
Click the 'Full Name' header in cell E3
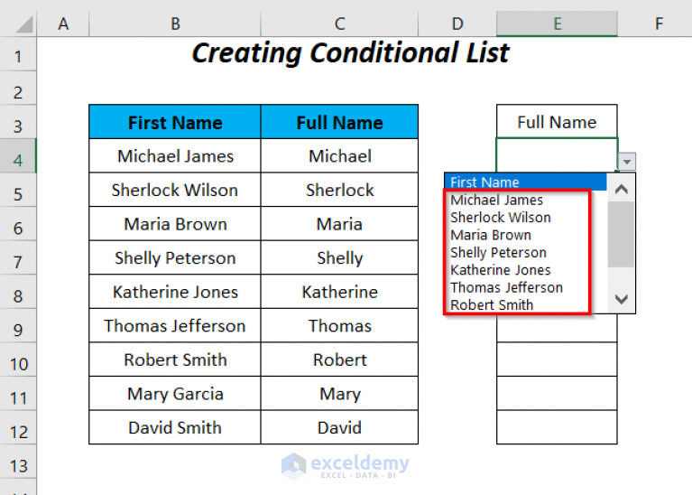(x=557, y=122)
